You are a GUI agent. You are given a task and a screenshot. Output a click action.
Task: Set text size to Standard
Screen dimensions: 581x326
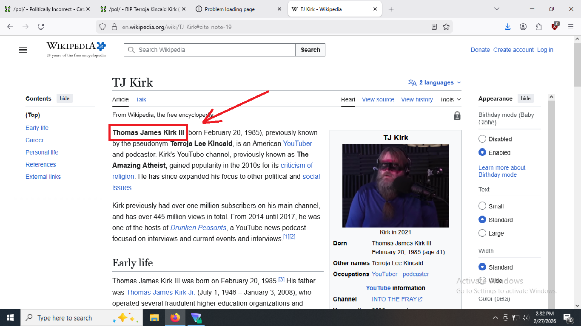(482, 219)
